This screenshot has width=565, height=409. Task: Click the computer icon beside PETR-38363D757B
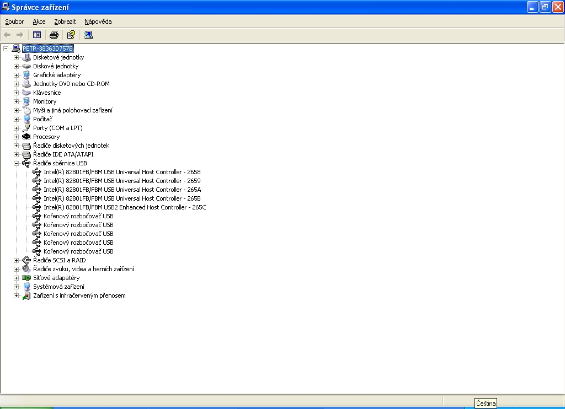(16, 49)
